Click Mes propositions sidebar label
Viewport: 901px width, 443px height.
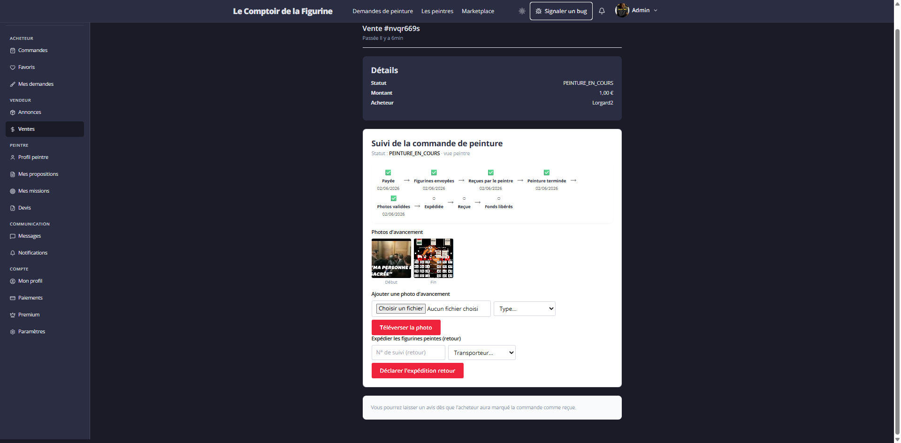pos(38,174)
